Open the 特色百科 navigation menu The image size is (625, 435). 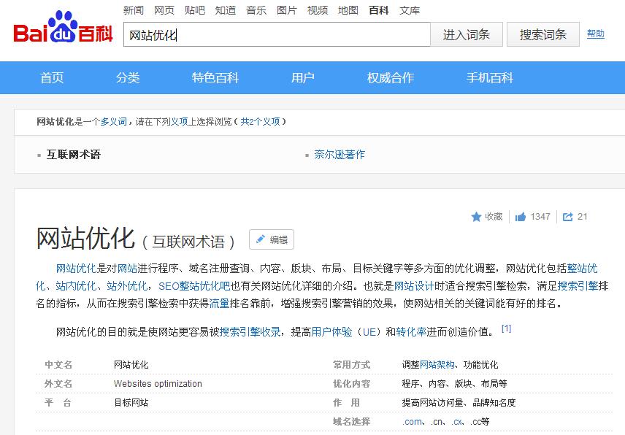coord(215,78)
